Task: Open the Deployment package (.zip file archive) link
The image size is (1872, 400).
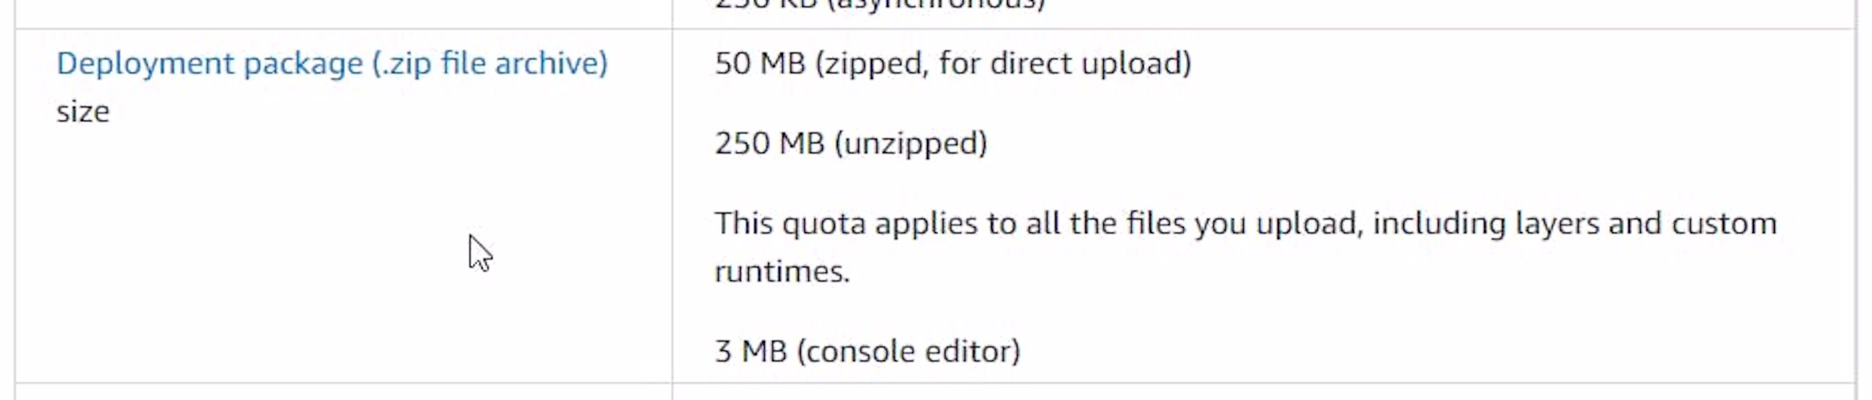Action: coord(332,64)
